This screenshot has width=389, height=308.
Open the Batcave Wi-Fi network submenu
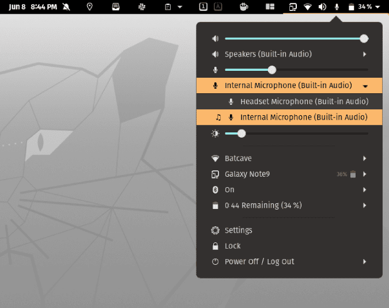click(x=289, y=158)
